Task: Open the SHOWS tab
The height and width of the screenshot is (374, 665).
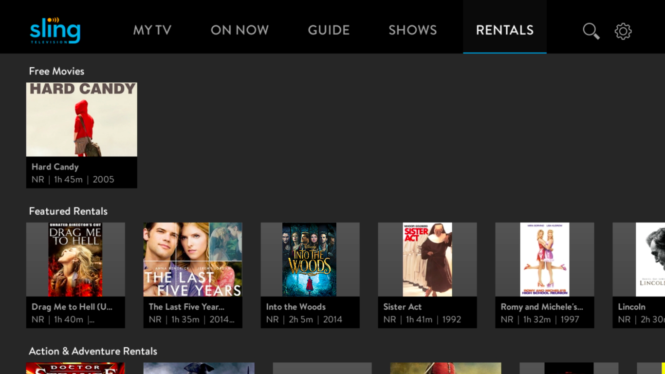Action: point(413,30)
